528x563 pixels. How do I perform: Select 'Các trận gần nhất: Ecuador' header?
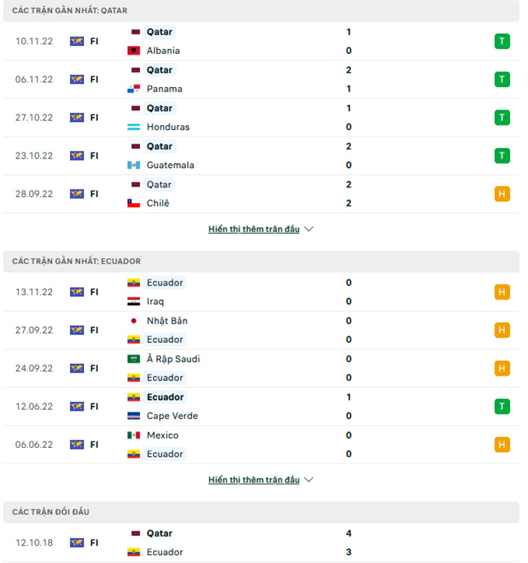tap(76, 261)
